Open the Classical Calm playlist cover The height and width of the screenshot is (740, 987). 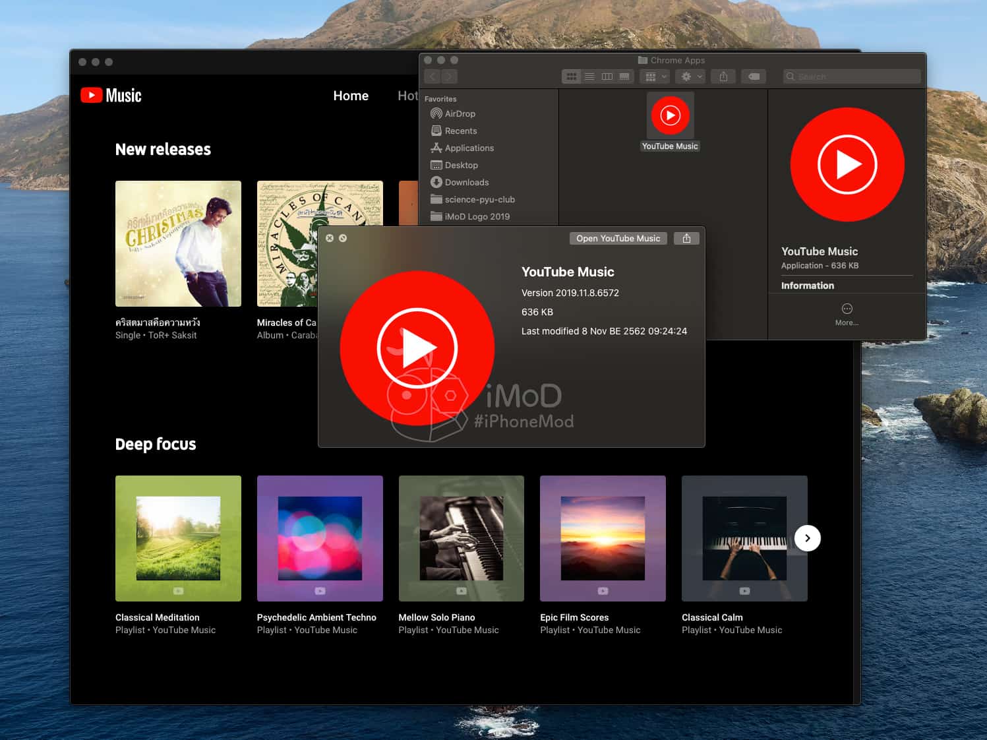[x=744, y=538]
